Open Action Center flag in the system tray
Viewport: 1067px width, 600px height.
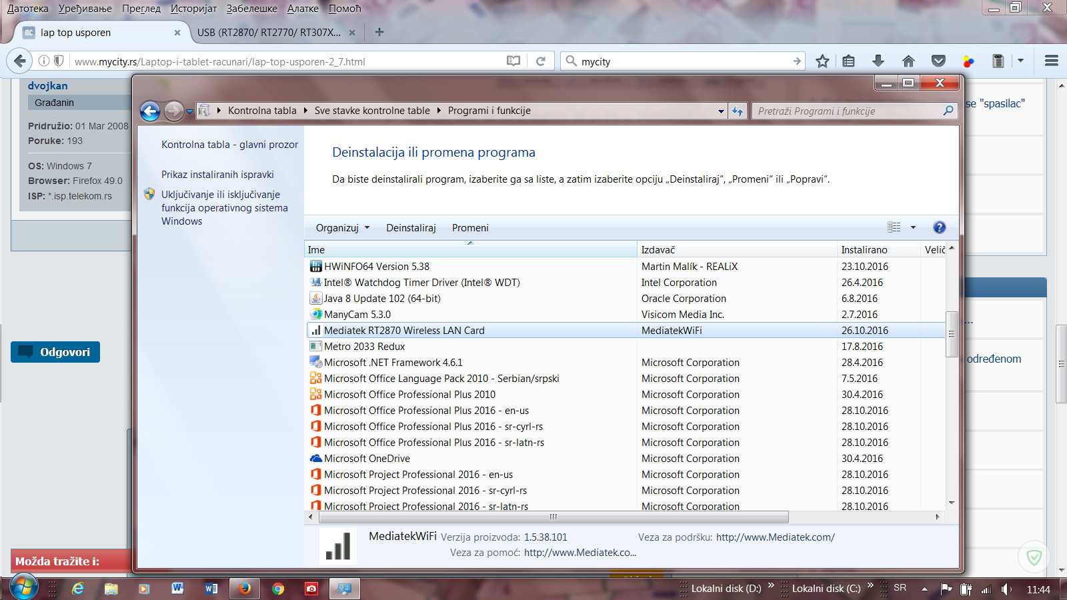point(946,589)
